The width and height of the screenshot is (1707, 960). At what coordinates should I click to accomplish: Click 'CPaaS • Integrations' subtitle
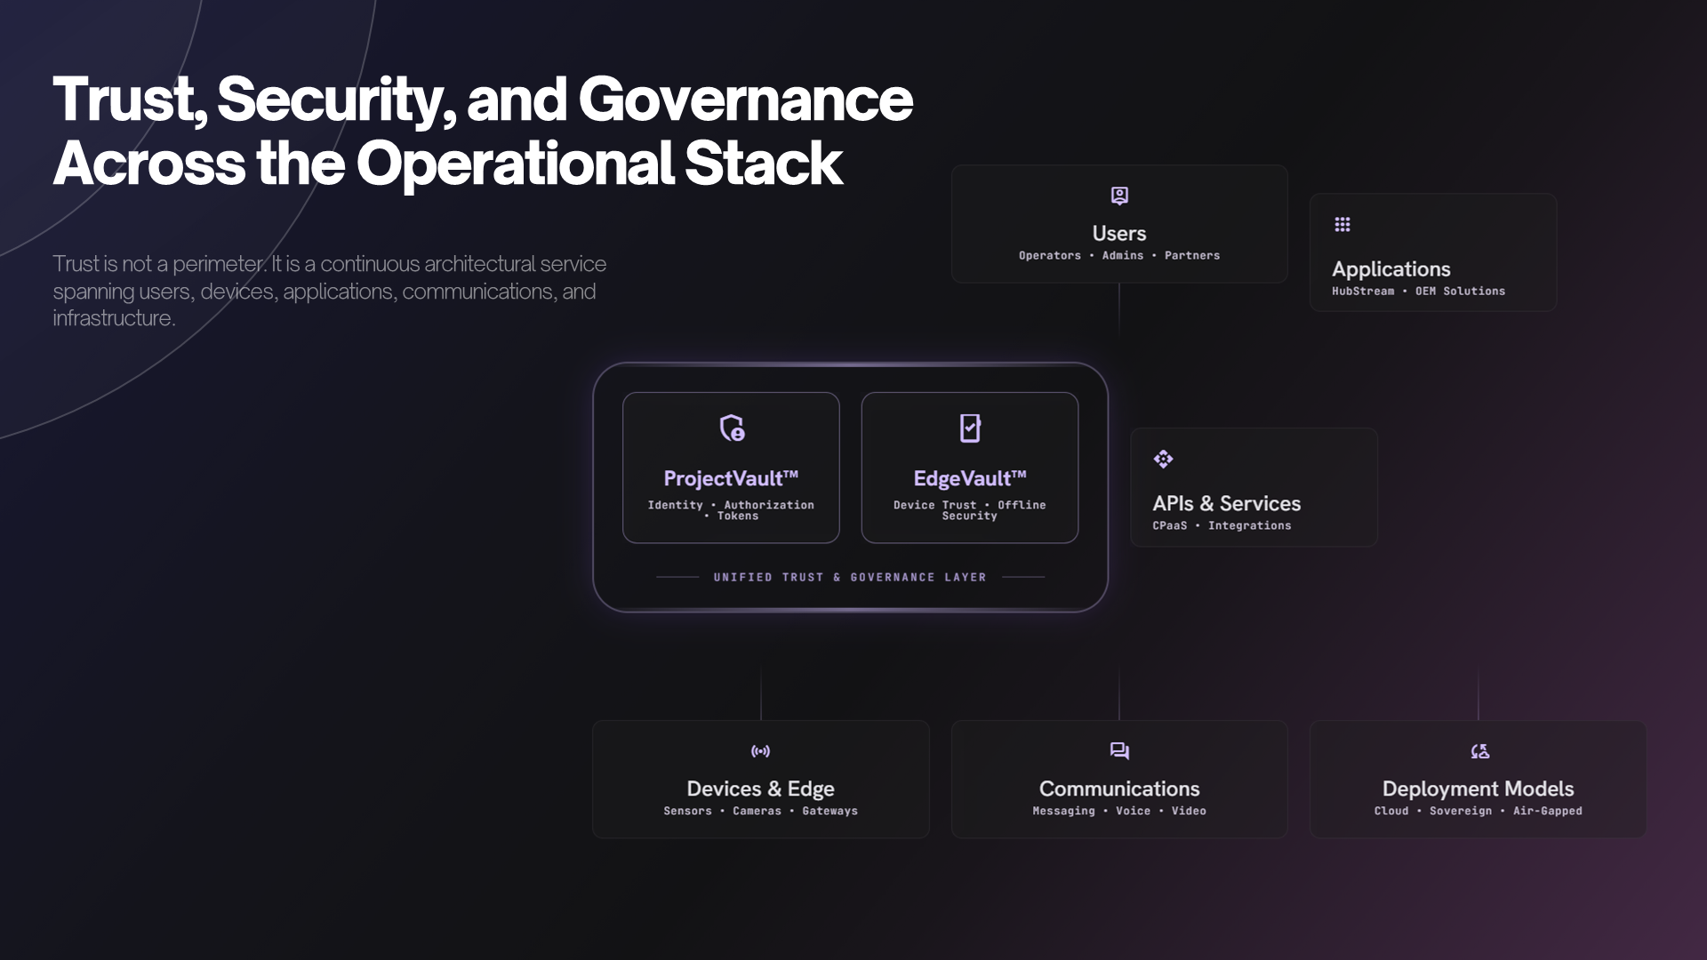(x=1222, y=525)
